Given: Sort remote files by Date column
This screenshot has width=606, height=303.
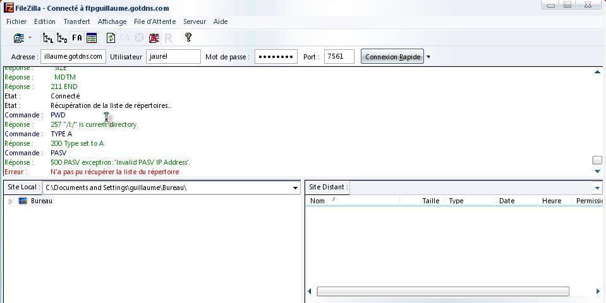Looking at the screenshot, I should click(516, 201).
